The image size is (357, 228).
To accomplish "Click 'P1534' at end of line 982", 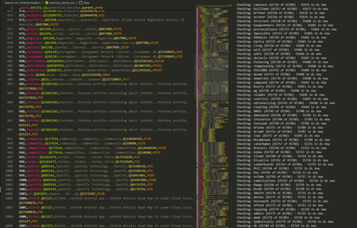I will click(x=159, y=61).
